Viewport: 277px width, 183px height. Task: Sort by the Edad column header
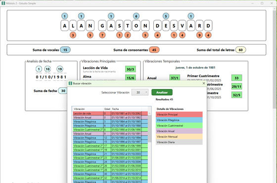pyautogui.click(x=107, y=109)
